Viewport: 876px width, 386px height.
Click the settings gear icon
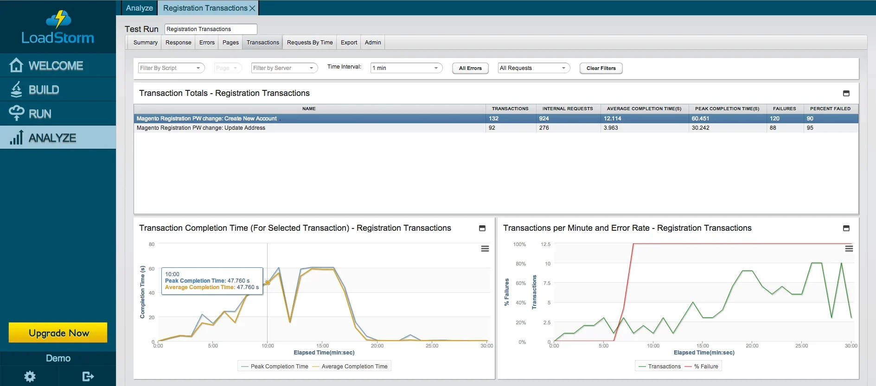pyautogui.click(x=30, y=376)
